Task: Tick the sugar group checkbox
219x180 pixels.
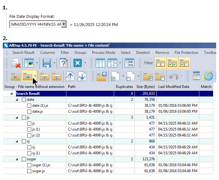Action: [24, 159]
